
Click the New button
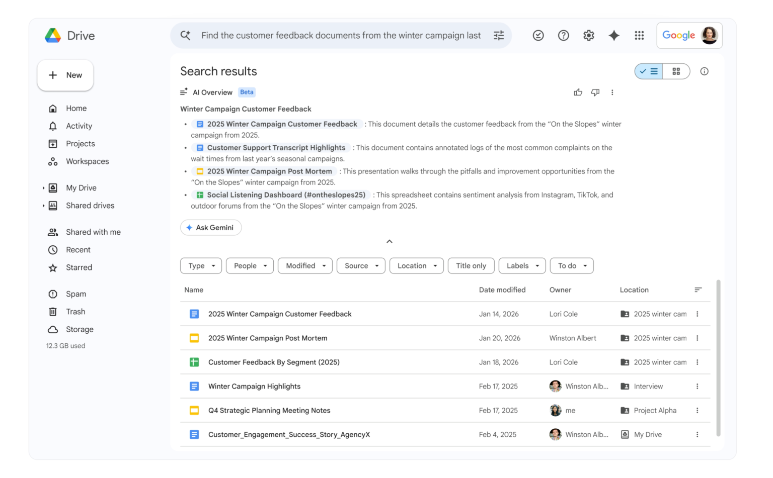coord(65,75)
